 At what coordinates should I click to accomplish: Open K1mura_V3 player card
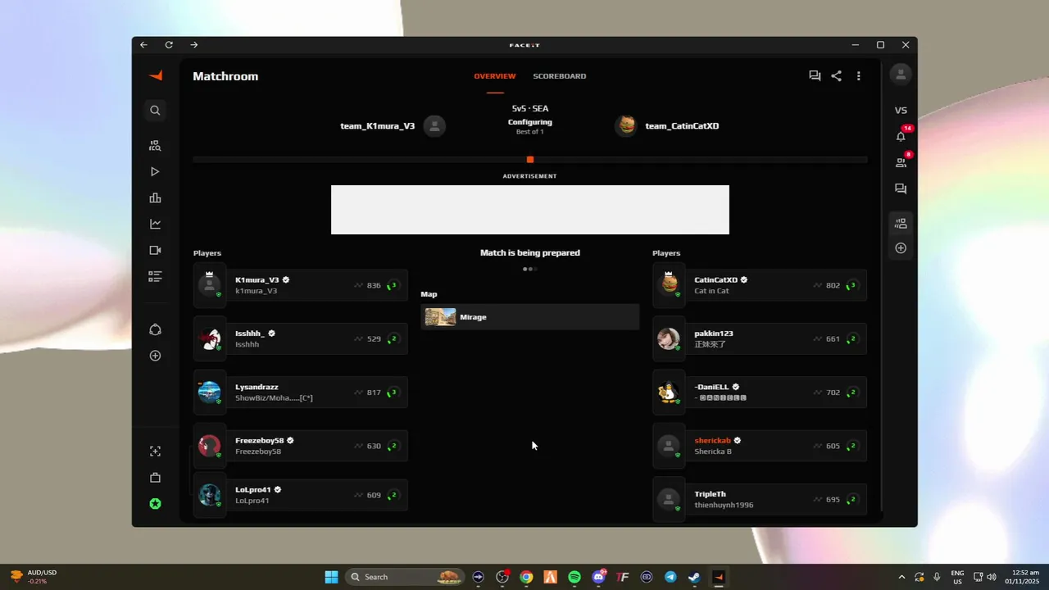[301, 285]
